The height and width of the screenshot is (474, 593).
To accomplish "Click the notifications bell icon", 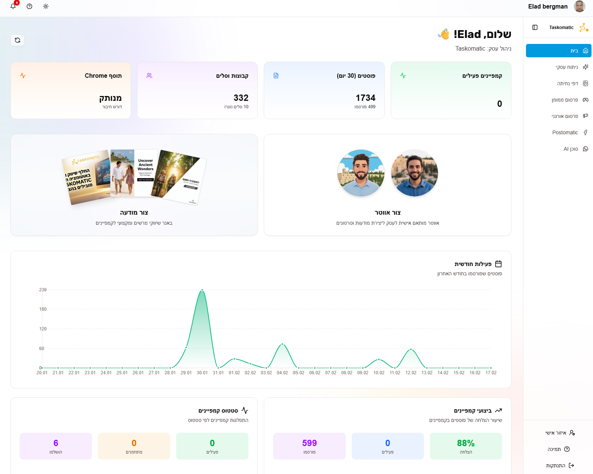I will pyautogui.click(x=13, y=6).
